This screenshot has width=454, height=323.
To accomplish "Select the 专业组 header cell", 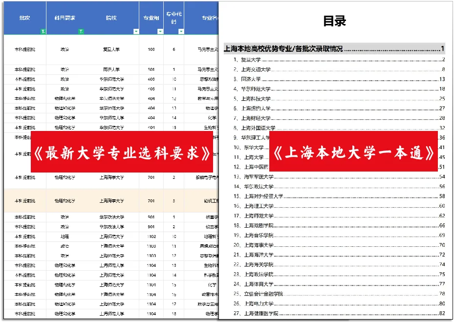I will (151, 18).
